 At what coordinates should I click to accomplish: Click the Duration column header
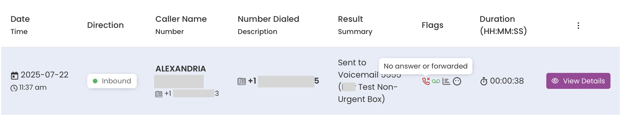pos(497,19)
